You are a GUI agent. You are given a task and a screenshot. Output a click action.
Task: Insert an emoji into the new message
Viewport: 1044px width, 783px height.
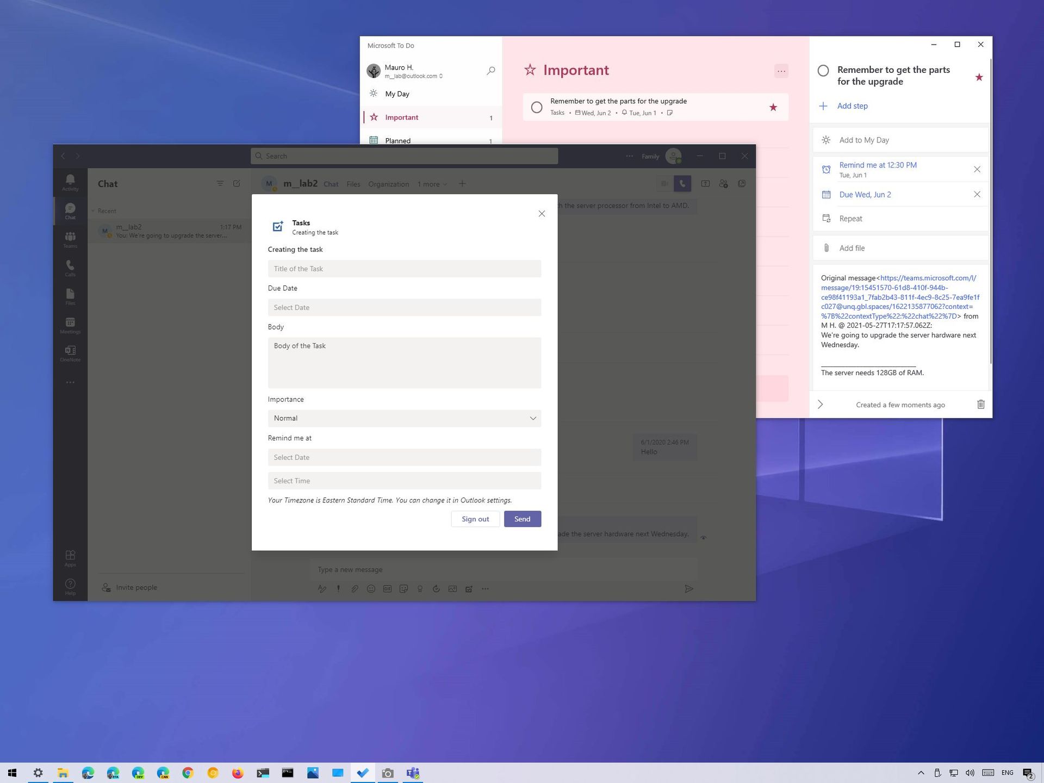pyautogui.click(x=371, y=588)
